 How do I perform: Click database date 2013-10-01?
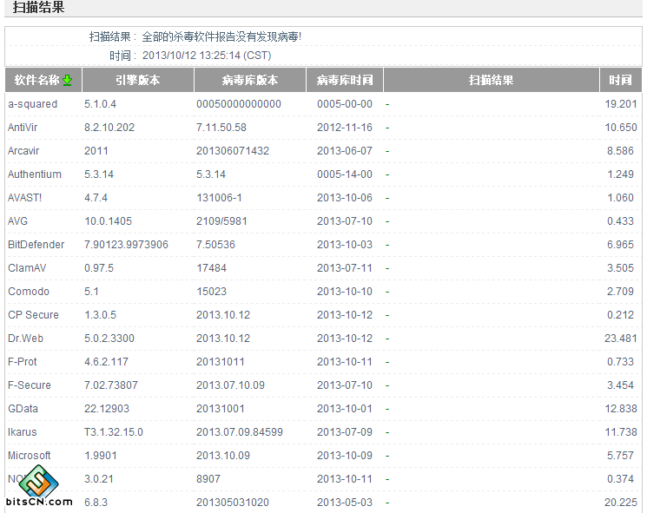point(345,409)
